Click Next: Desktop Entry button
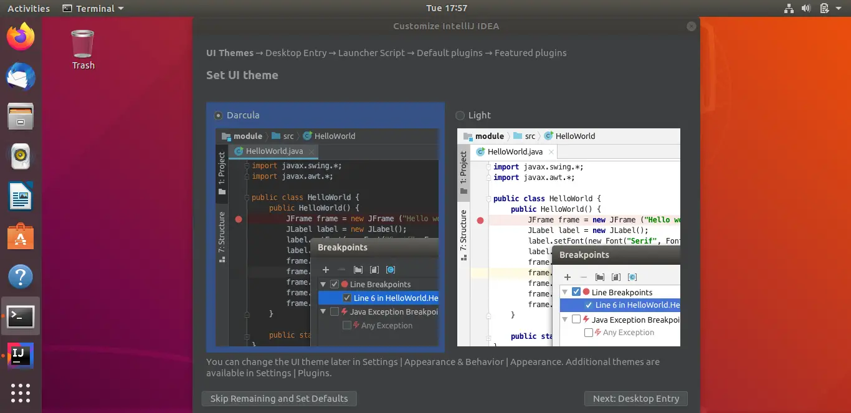The image size is (851, 413). [x=636, y=399]
